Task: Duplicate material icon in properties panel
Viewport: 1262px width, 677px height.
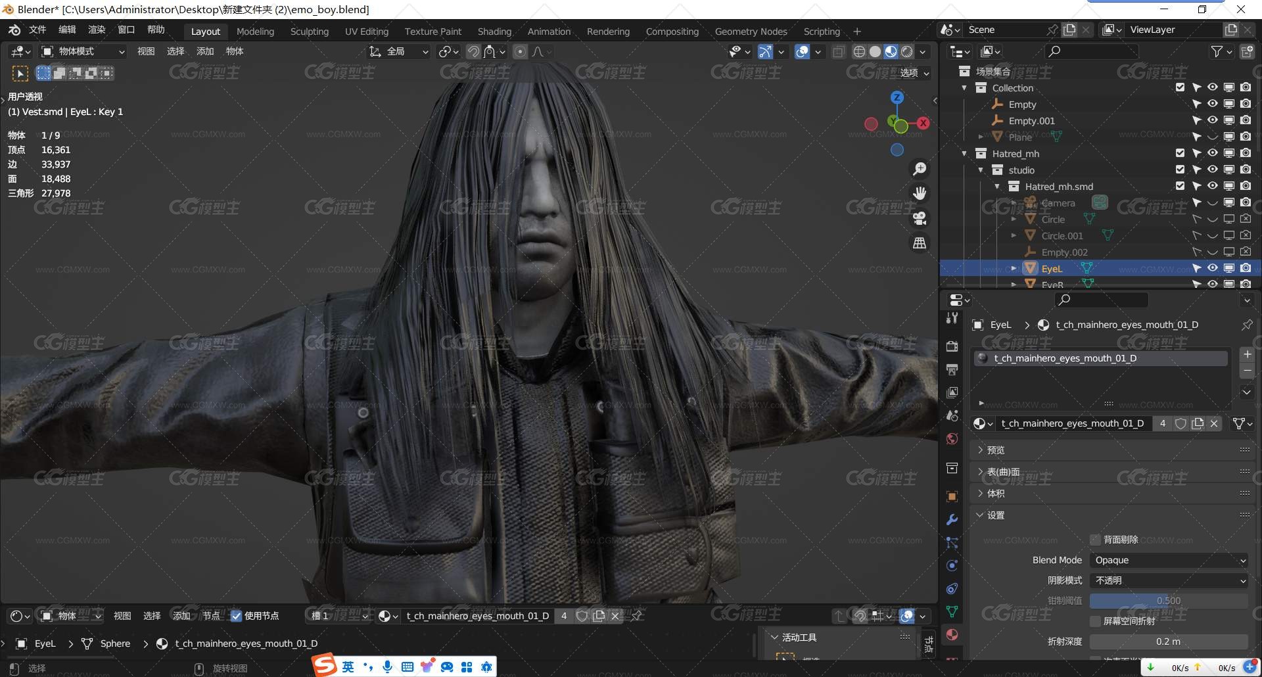Action: tap(1198, 424)
